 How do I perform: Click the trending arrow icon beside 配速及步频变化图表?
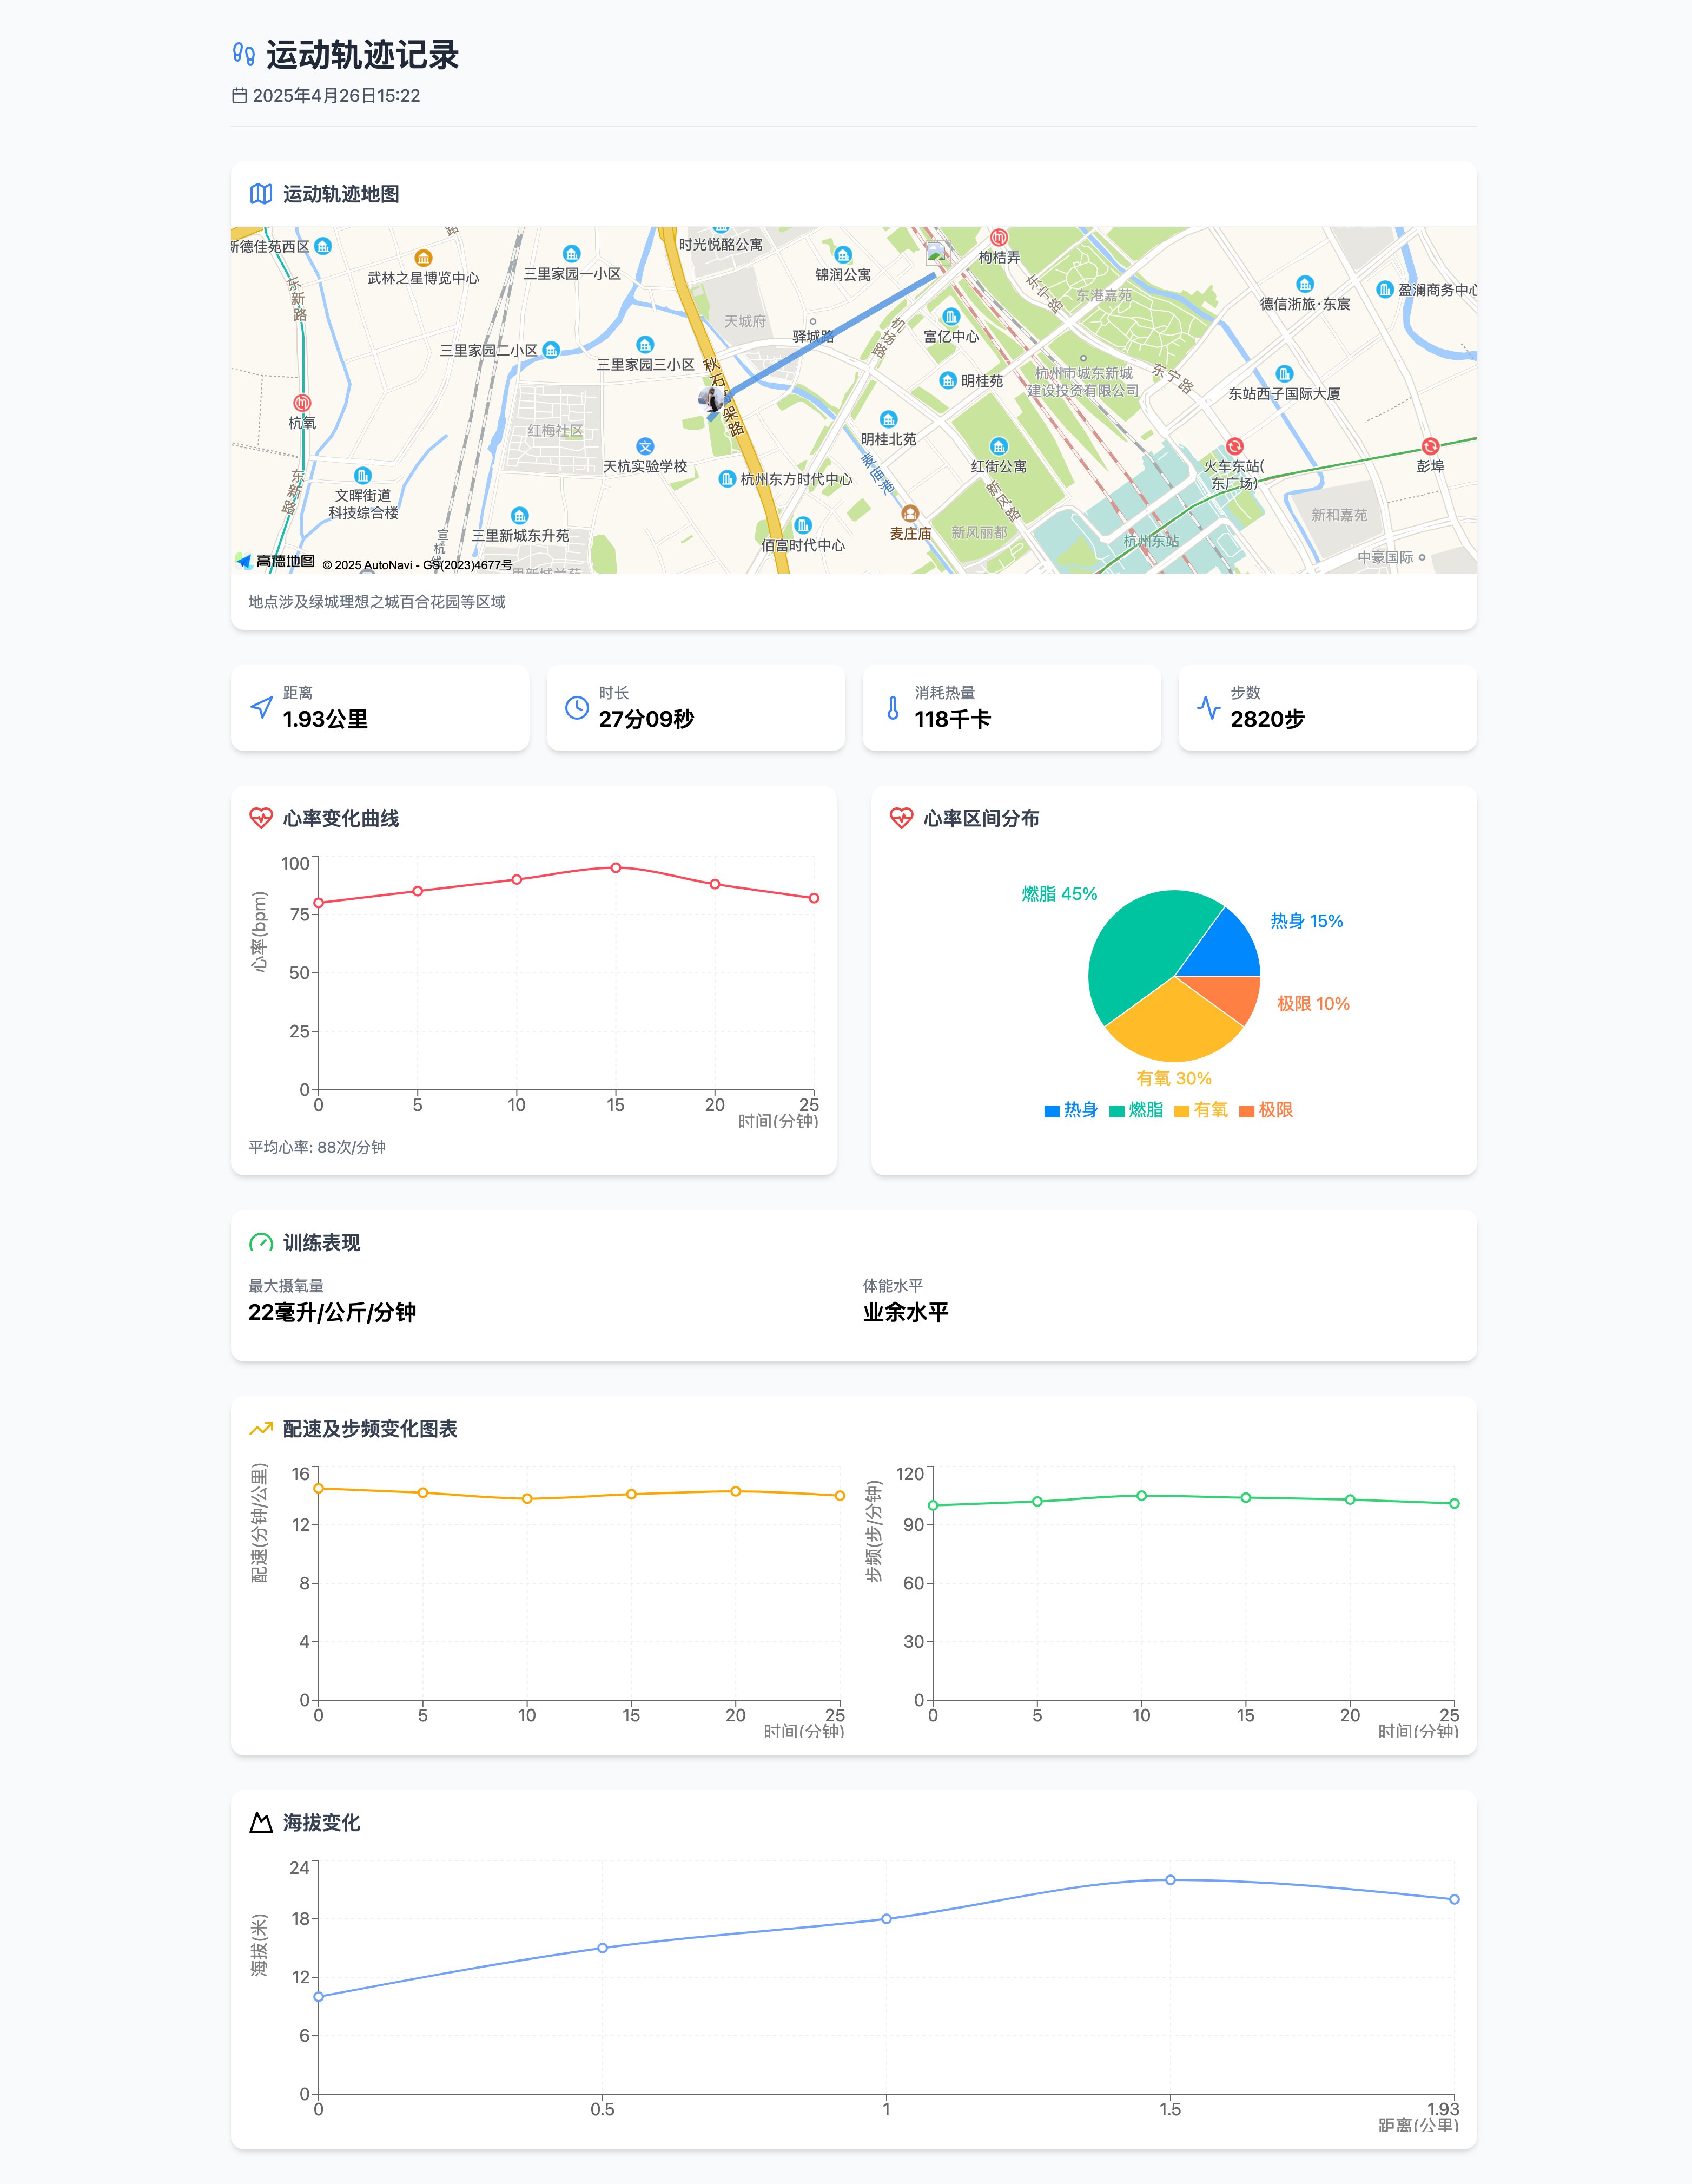(x=261, y=1429)
